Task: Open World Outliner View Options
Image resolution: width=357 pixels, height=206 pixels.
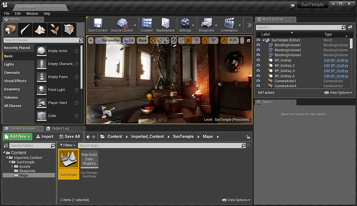Action: coord(338,93)
